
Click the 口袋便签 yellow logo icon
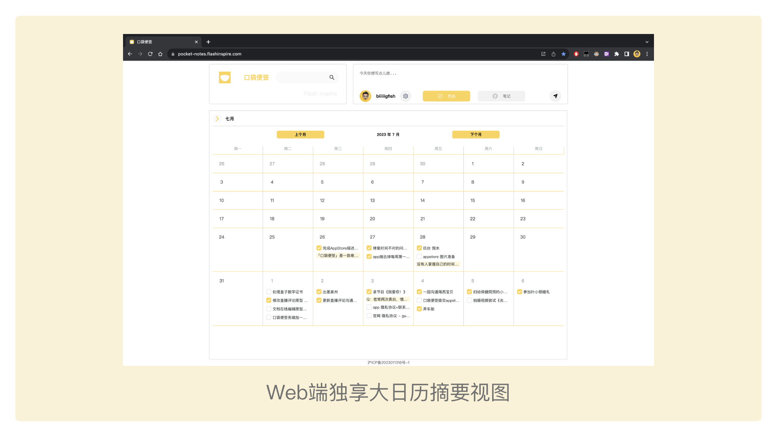click(225, 77)
